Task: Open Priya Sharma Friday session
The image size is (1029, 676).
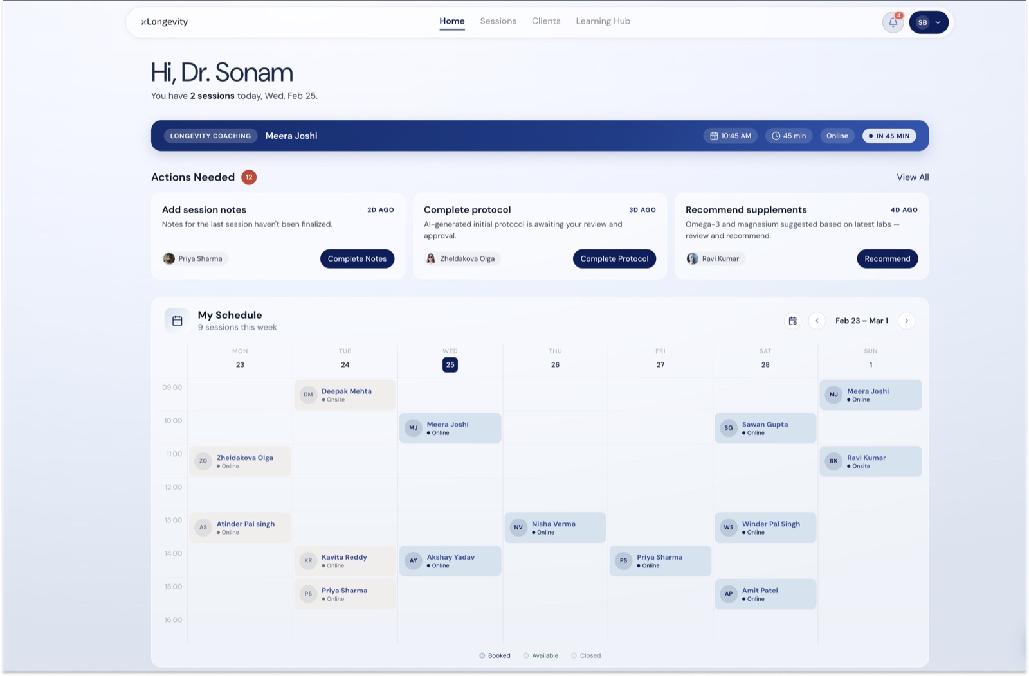Action: coord(660,561)
